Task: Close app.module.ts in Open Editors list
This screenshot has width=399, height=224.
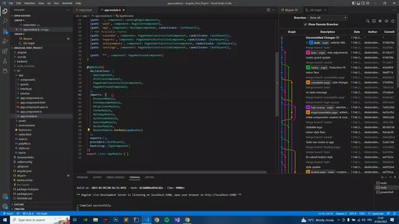Action: [17, 29]
